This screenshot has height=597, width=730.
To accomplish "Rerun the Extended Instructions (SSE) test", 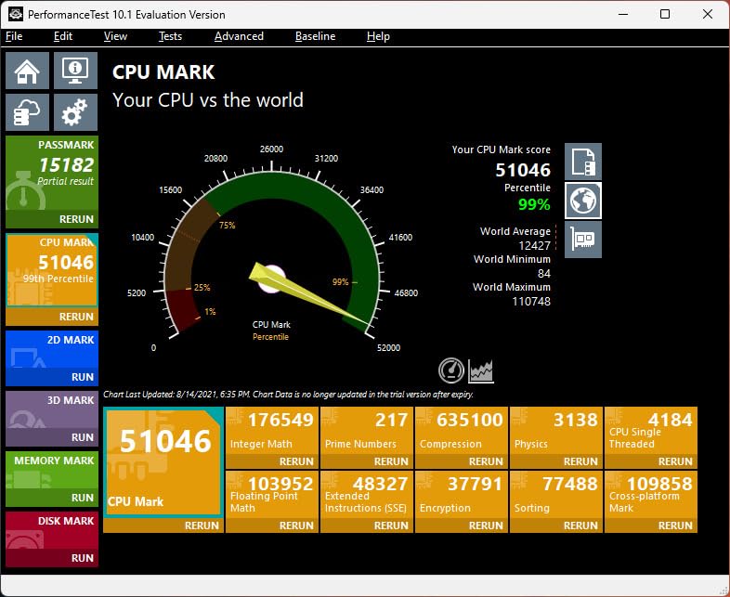I will pos(367,526).
